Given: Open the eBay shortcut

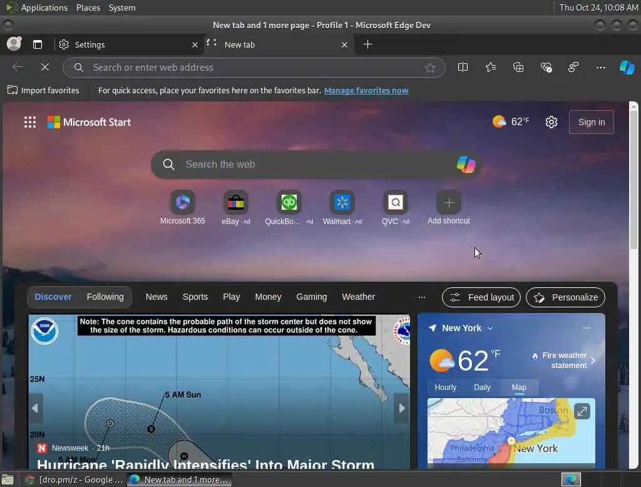Looking at the screenshot, I should [236, 207].
